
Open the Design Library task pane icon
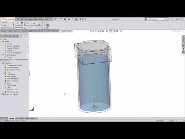[x=183, y=40]
